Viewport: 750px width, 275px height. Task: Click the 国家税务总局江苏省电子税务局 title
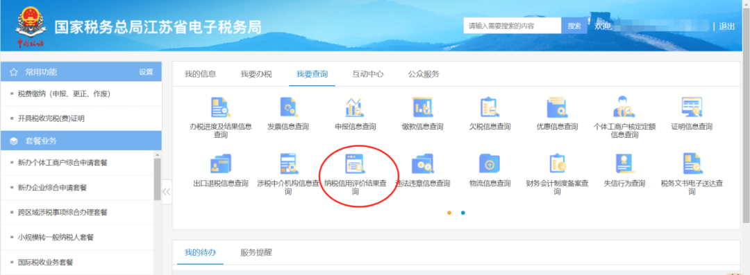[158, 27]
